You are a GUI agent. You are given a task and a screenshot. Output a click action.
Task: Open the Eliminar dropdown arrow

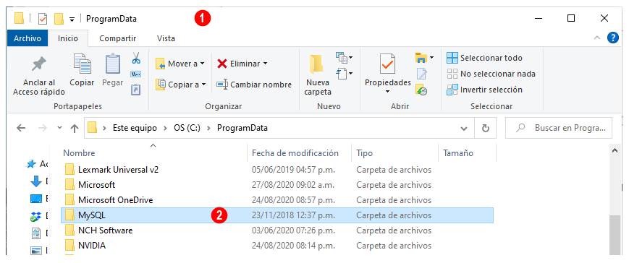tap(265, 64)
